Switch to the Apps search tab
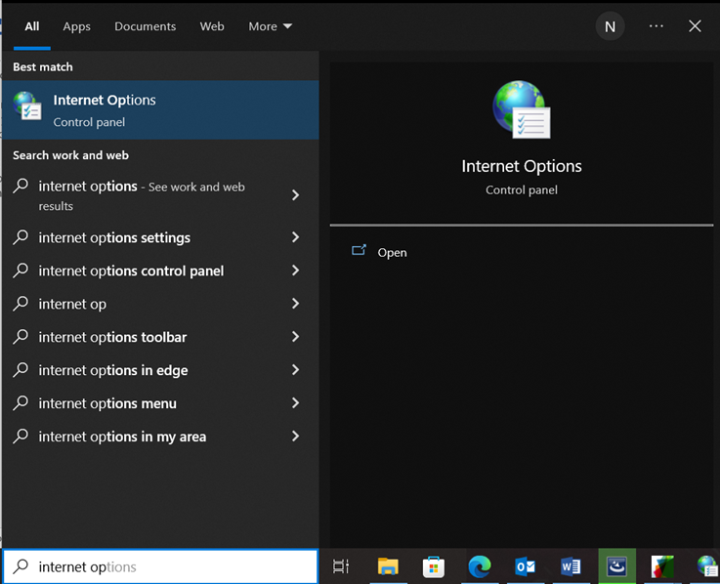 click(x=77, y=26)
